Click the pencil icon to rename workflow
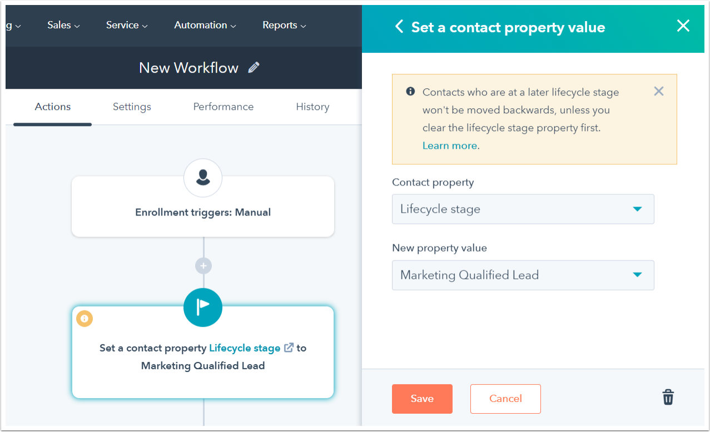This screenshot has width=710, height=432. point(254,68)
